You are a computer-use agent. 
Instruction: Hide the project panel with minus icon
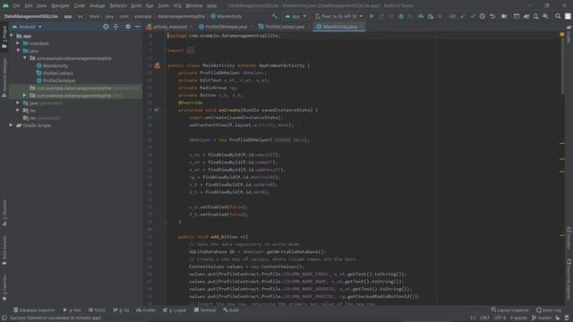tap(137, 27)
